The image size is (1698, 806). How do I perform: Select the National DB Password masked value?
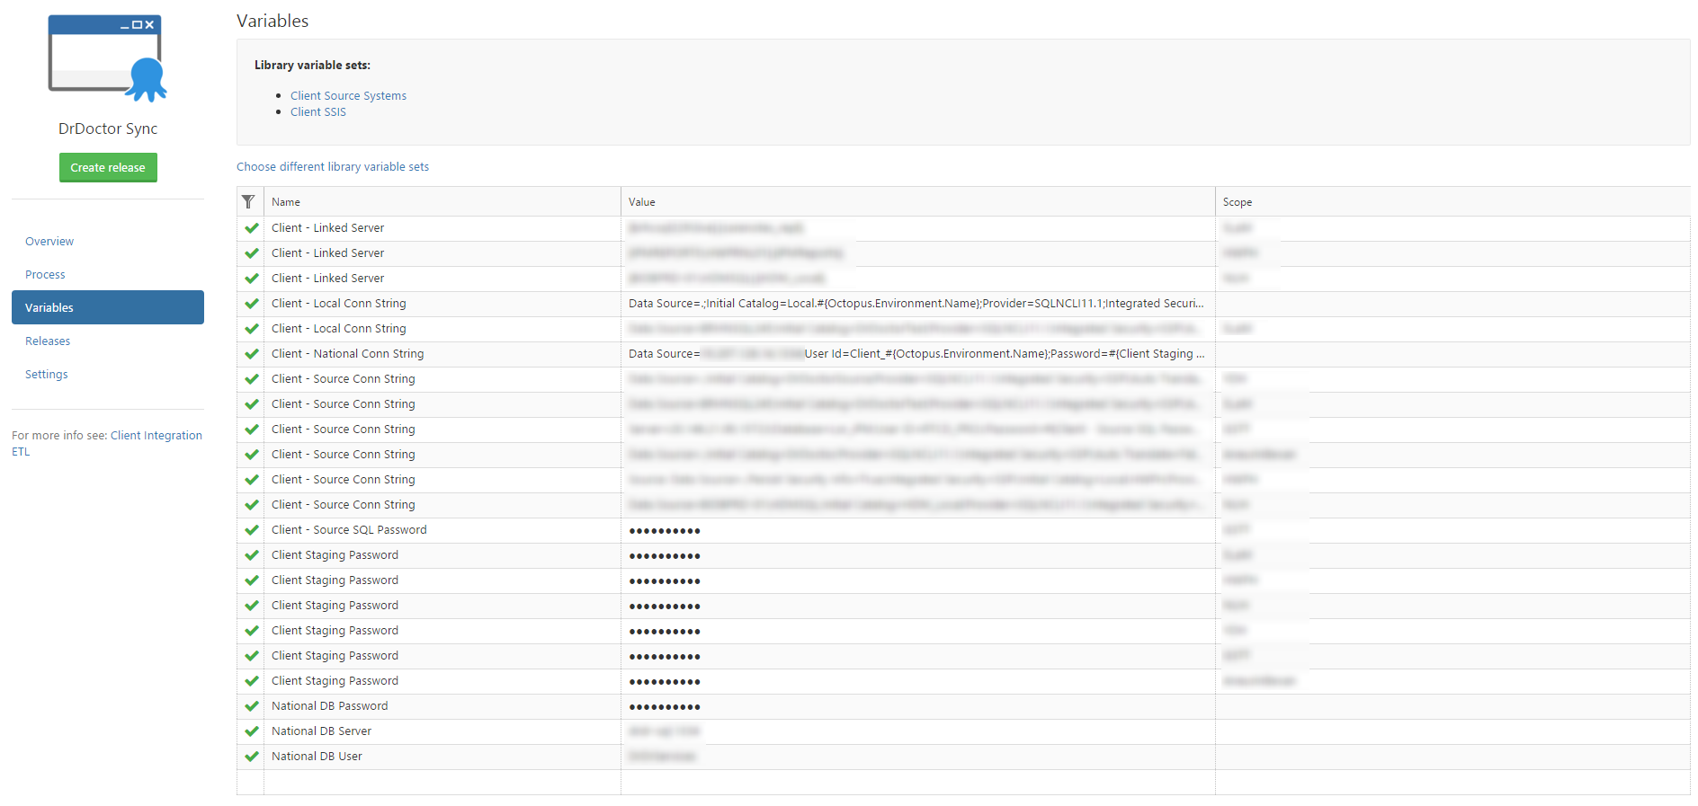pyautogui.click(x=665, y=707)
